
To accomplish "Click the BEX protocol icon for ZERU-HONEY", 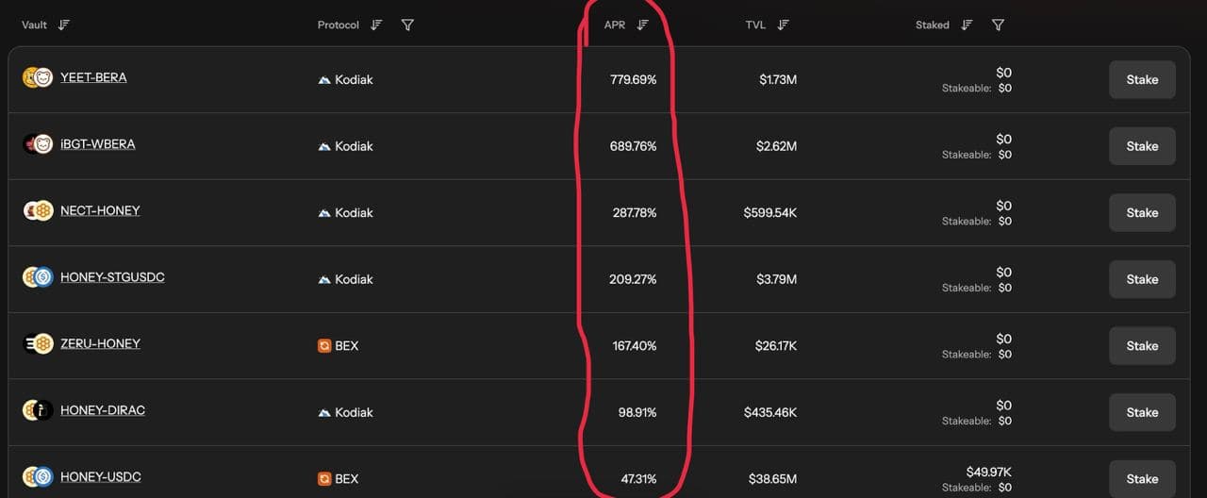I will [x=324, y=346].
